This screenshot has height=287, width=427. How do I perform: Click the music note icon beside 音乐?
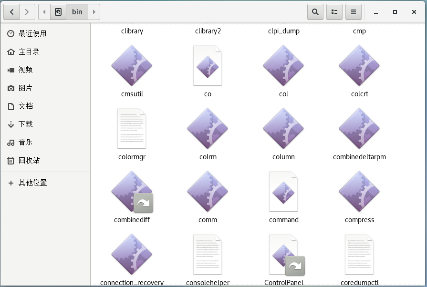pyautogui.click(x=10, y=142)
